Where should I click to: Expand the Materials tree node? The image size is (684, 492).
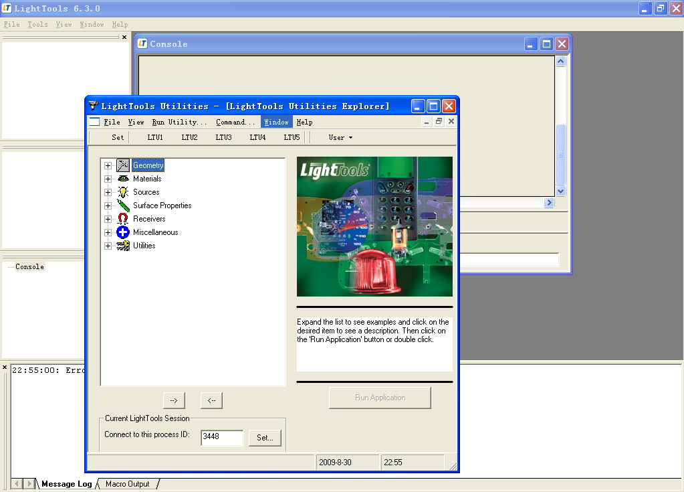108,179
